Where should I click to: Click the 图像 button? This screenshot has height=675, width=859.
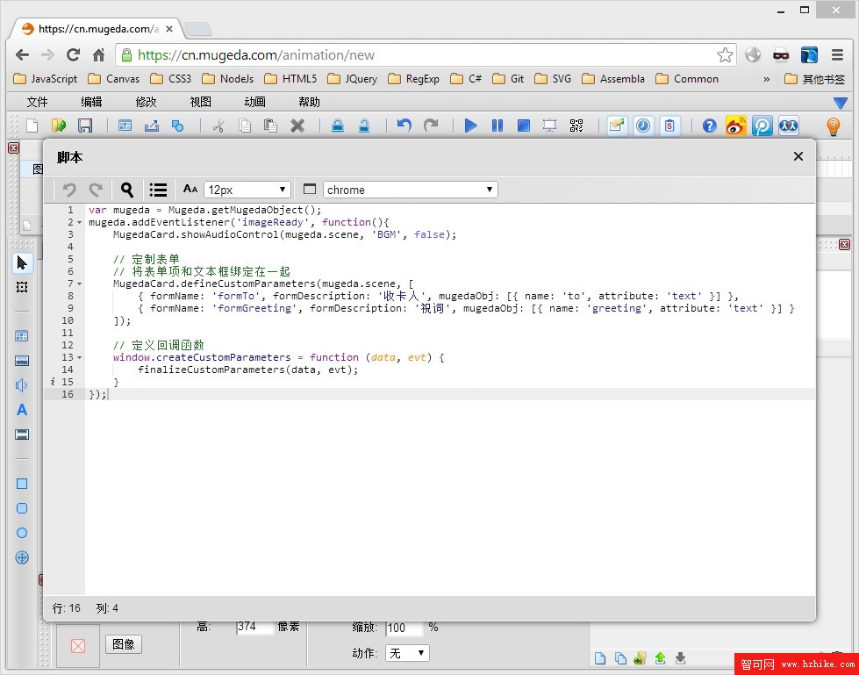coord(124,644)
